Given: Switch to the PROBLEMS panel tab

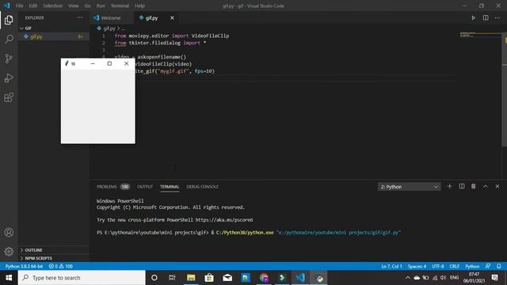Looking at the screenshot, I should pos(112,187).
